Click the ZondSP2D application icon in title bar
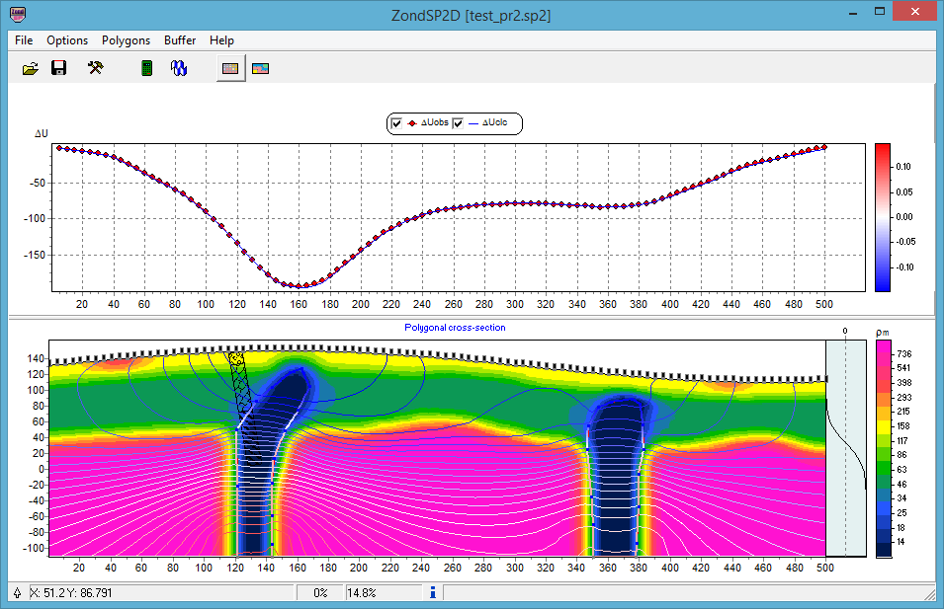The width and height of the screenshot is (944, 609). [x=17, y=15]
